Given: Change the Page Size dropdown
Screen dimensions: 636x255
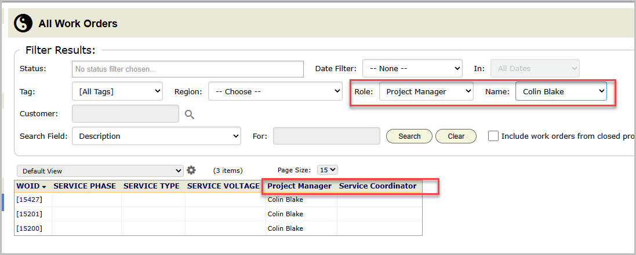Looking at the screenshot, I should (328, 170).
